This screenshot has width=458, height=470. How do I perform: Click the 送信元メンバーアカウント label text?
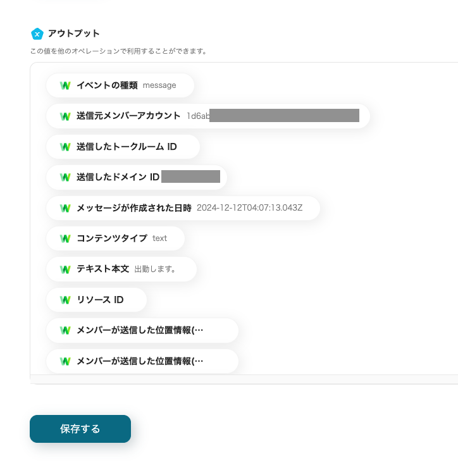[128, 116]
